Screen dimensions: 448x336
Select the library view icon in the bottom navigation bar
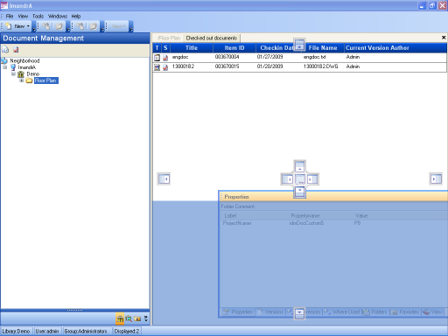(x=120, y=318)
